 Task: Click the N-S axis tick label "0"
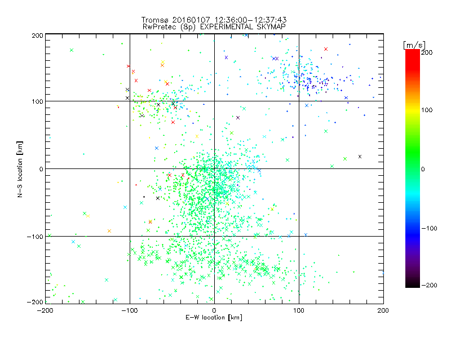click(x=41, y=169)
